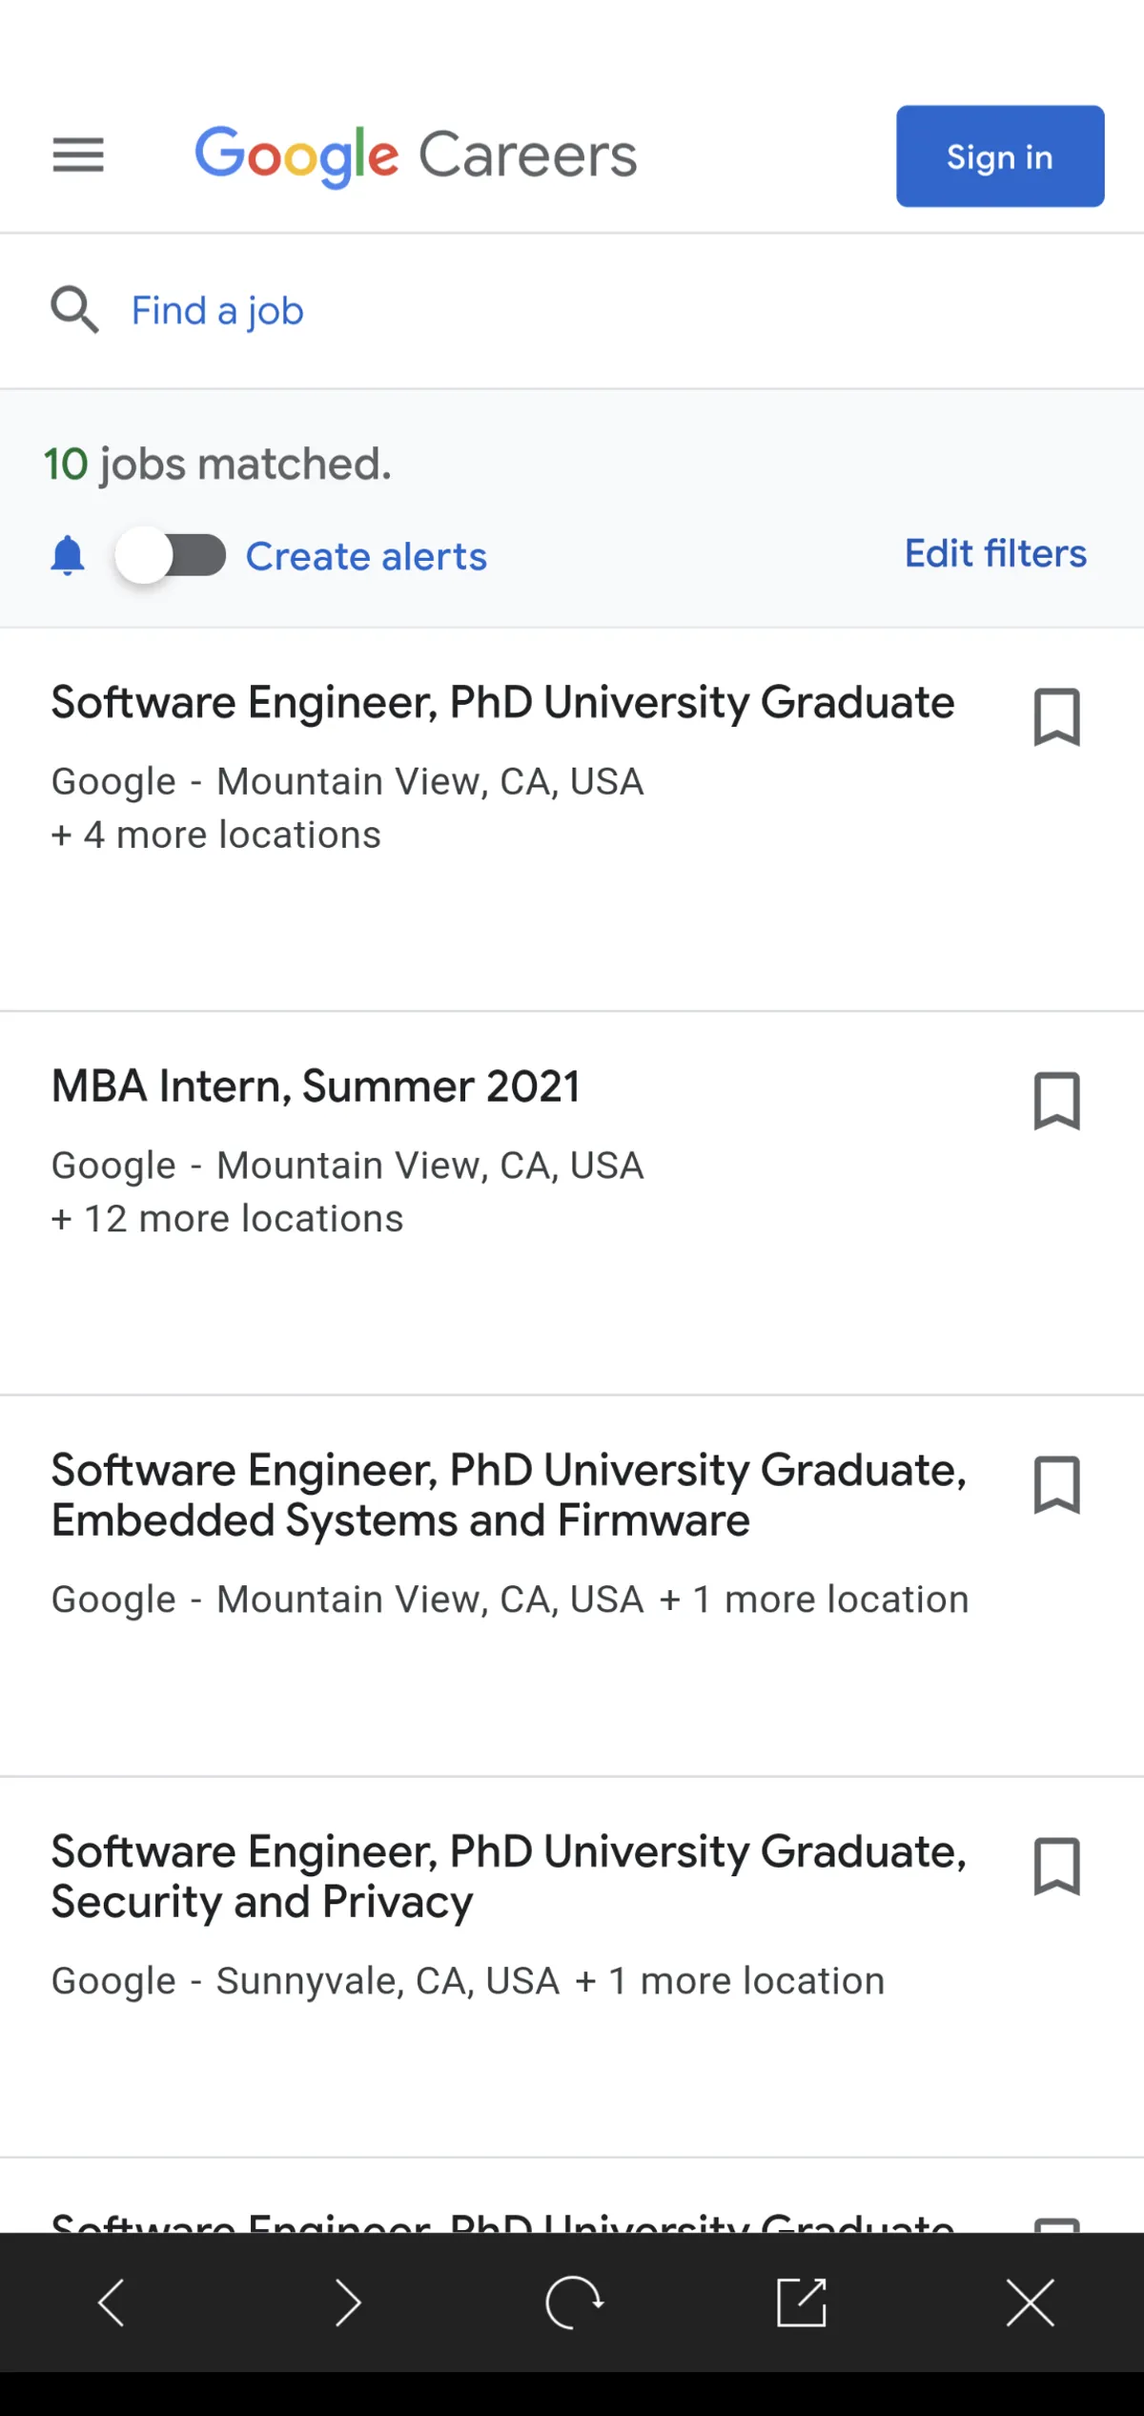Open the Google Careers home logo

point(416,155)
